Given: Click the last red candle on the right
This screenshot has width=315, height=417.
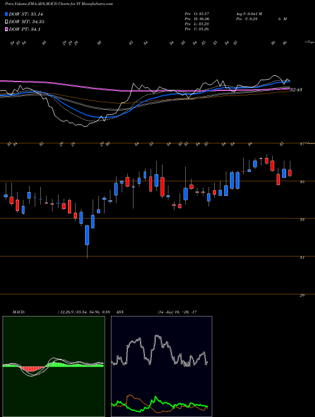Looking at the screenshot, I should coord(290,173).
